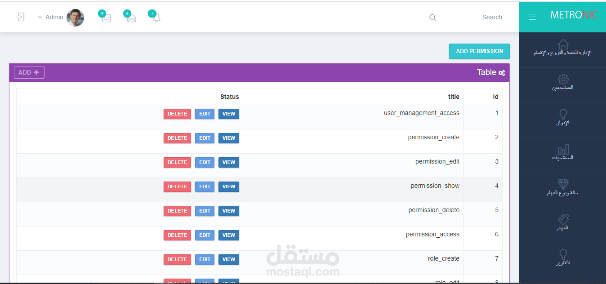Click the ADD + button in table header
This screenshot has width=606, height=284.
click(x=29, y=72)
